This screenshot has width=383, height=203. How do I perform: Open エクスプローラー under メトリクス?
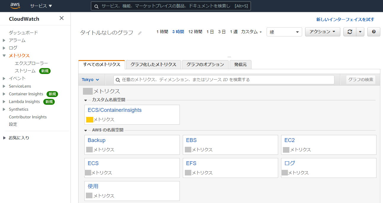[x=31, y=63]
